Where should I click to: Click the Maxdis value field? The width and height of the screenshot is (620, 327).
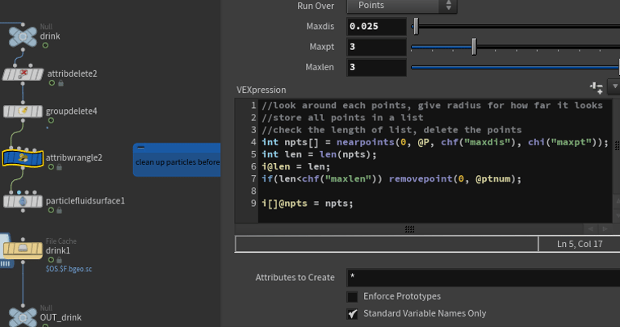376,27
